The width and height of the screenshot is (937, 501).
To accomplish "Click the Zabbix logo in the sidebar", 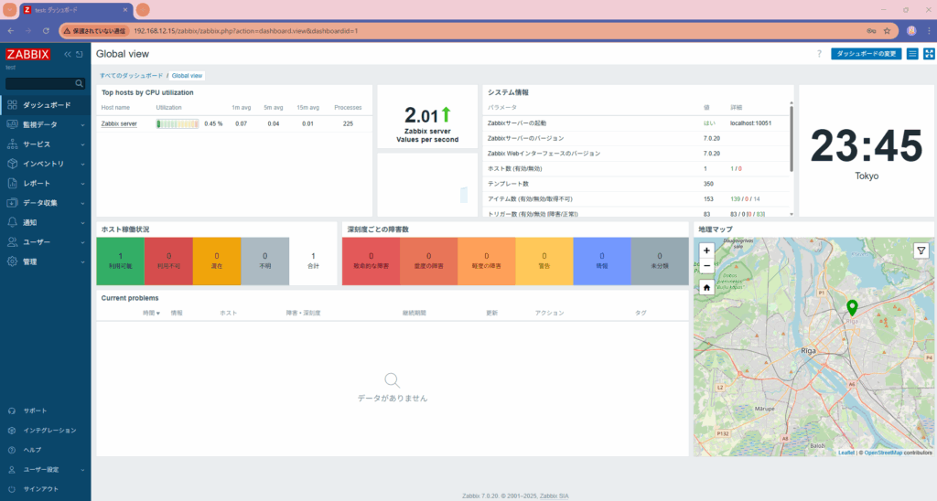I will tap(27, 54).
